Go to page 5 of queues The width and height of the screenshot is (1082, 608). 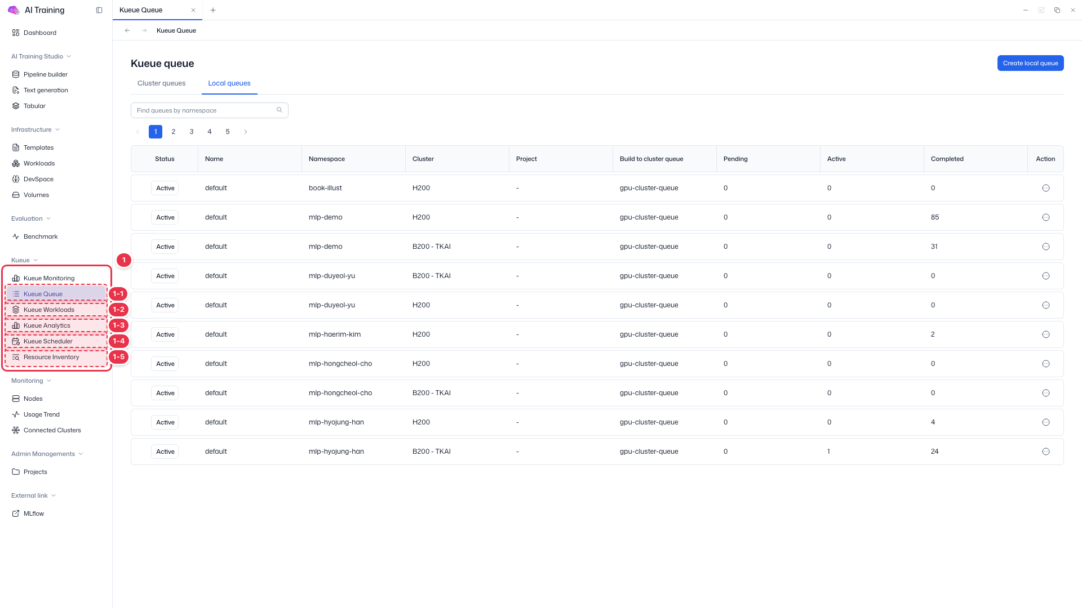point(228,132)
